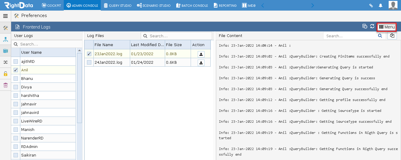The width and height of the screenshot is (401, 160).
Task: Switch to the Query Studio tab
Action: (x=118, y=5)
